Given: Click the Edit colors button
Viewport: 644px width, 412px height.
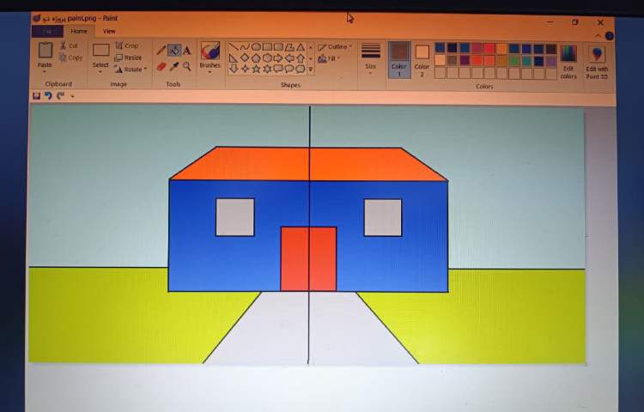Looking at the screenshot, I should 568,60.
